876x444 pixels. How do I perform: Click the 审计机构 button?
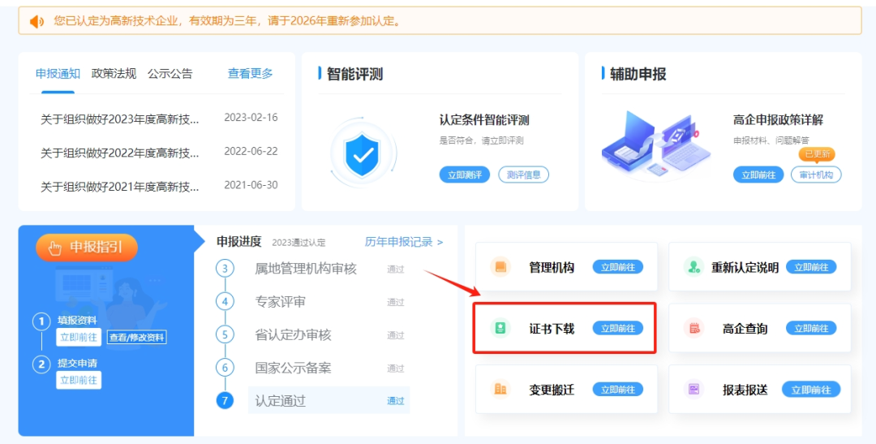[816, 175]
